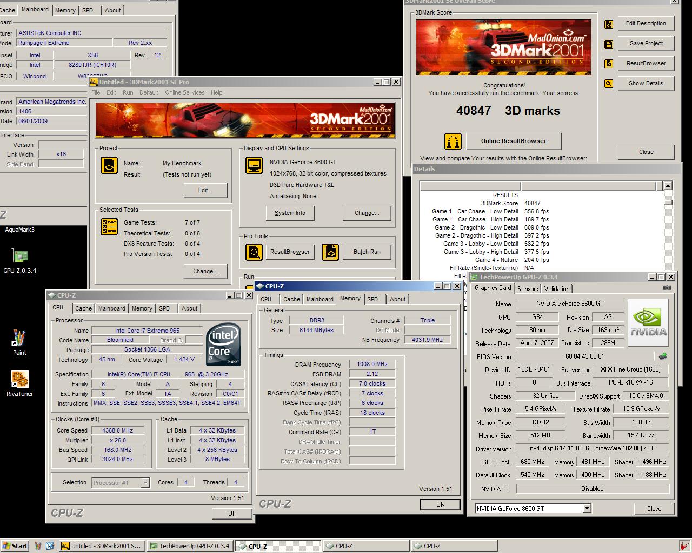Click OK in CPU-Z memory window
The width and height of the screenshot is (692, 553).
[440, 504]
